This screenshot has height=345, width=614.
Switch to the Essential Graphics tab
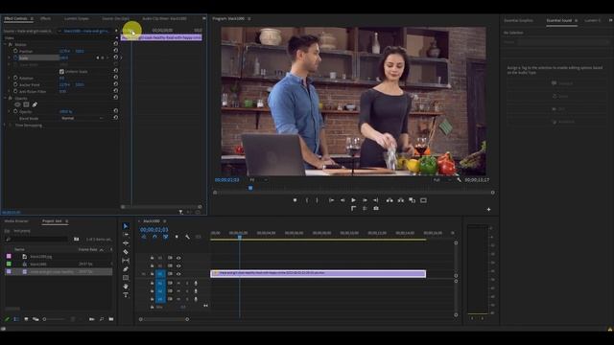518,20
